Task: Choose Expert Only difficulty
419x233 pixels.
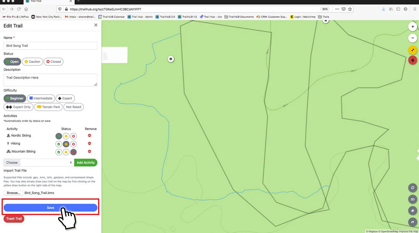Action: click(x=18, y=107)
